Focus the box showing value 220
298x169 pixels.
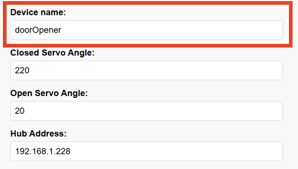point(146,70)
